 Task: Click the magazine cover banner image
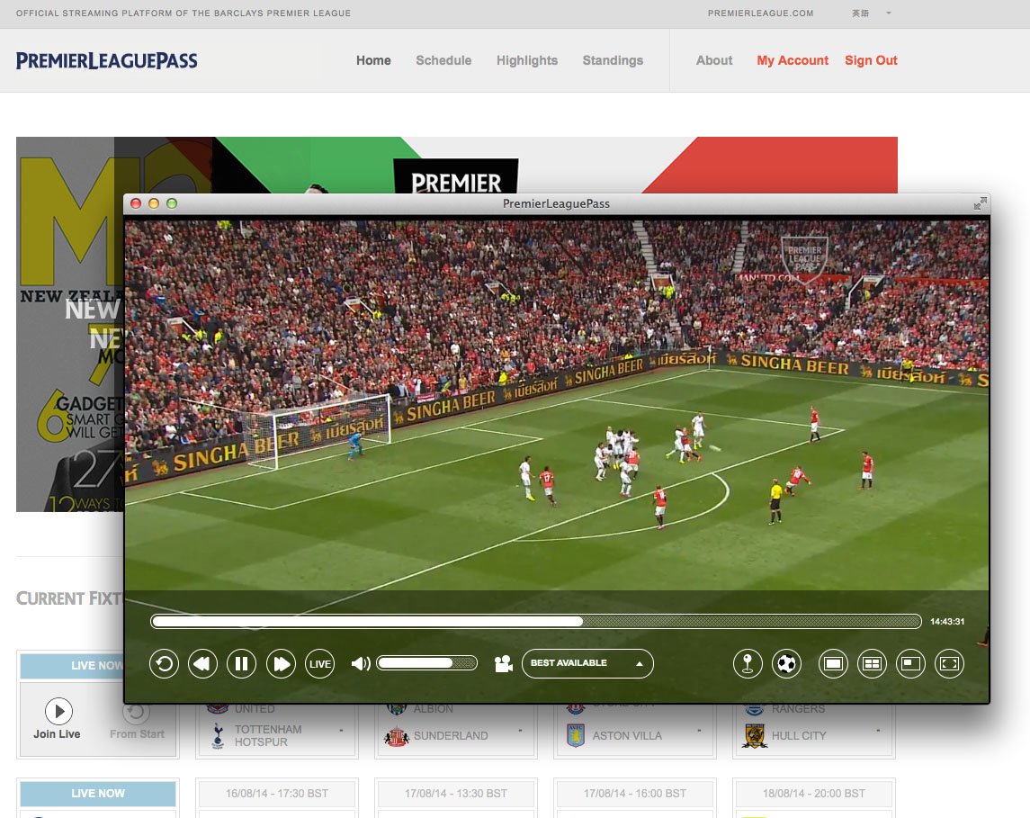(x=69, y=324)
